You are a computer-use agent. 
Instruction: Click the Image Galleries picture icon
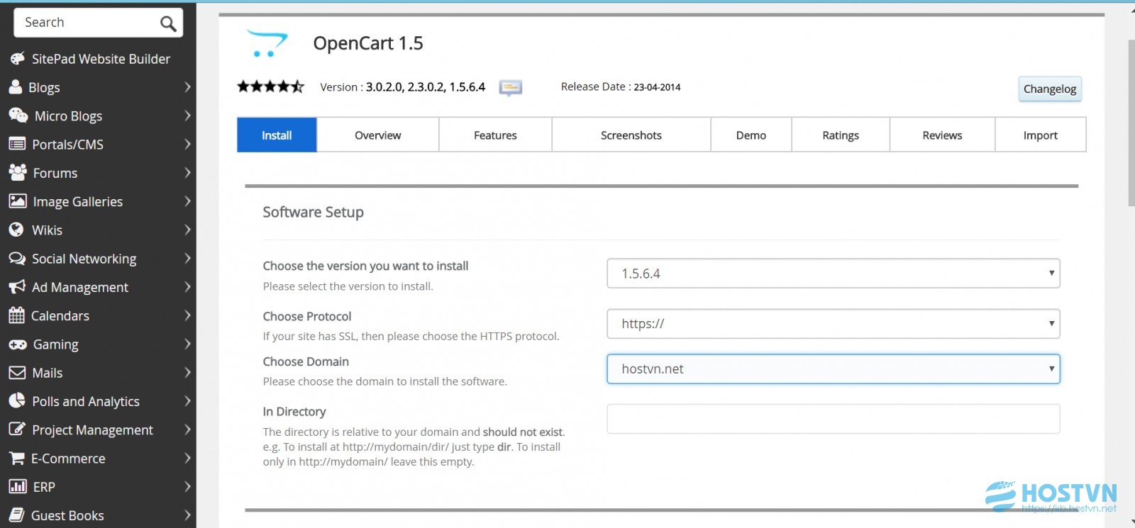click(18, 201)
